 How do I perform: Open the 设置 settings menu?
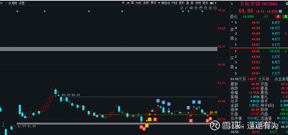[x=22, y=3]
